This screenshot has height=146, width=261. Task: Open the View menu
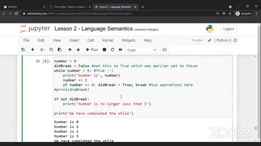57,41
